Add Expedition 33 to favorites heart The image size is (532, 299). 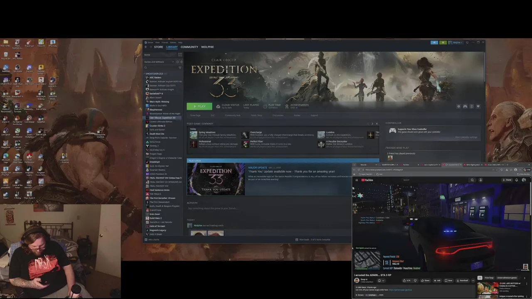click(x=478, y=106)
